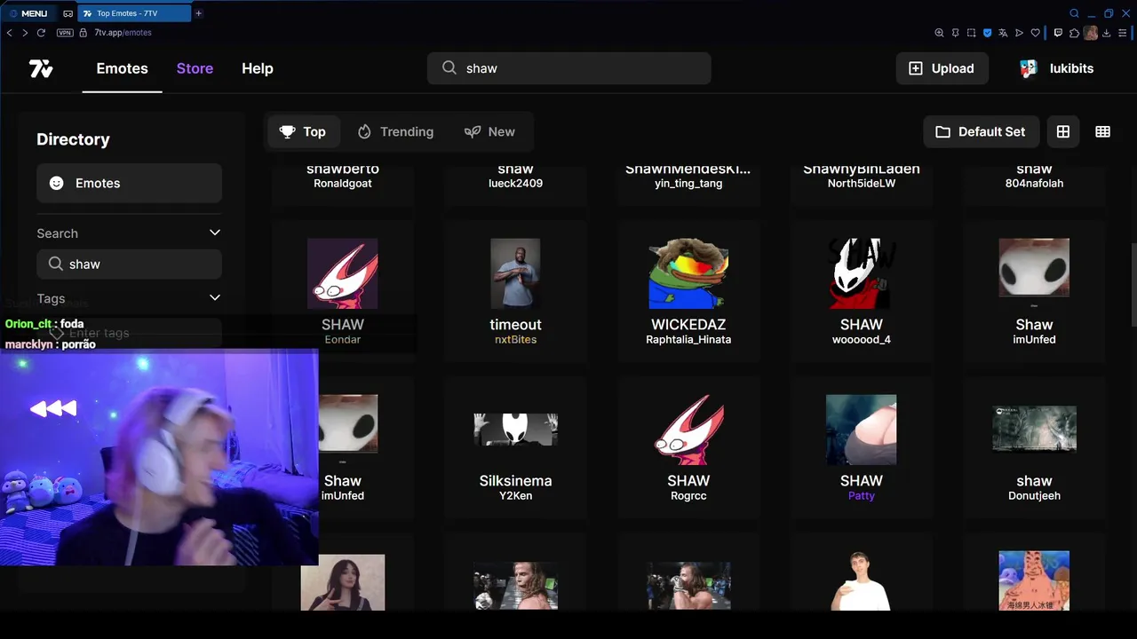Focus the 7tv.app/emotes address bar
This screenshot has height=639, width=1137.
coord(123,33)
